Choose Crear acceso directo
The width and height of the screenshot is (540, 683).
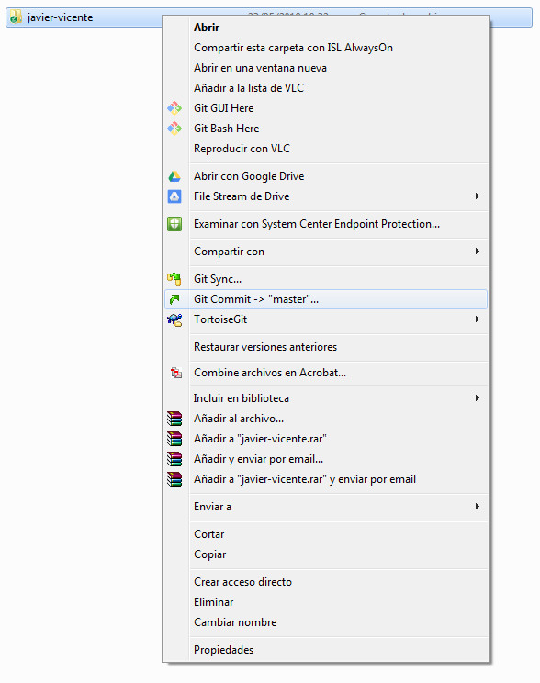[326, 582]
